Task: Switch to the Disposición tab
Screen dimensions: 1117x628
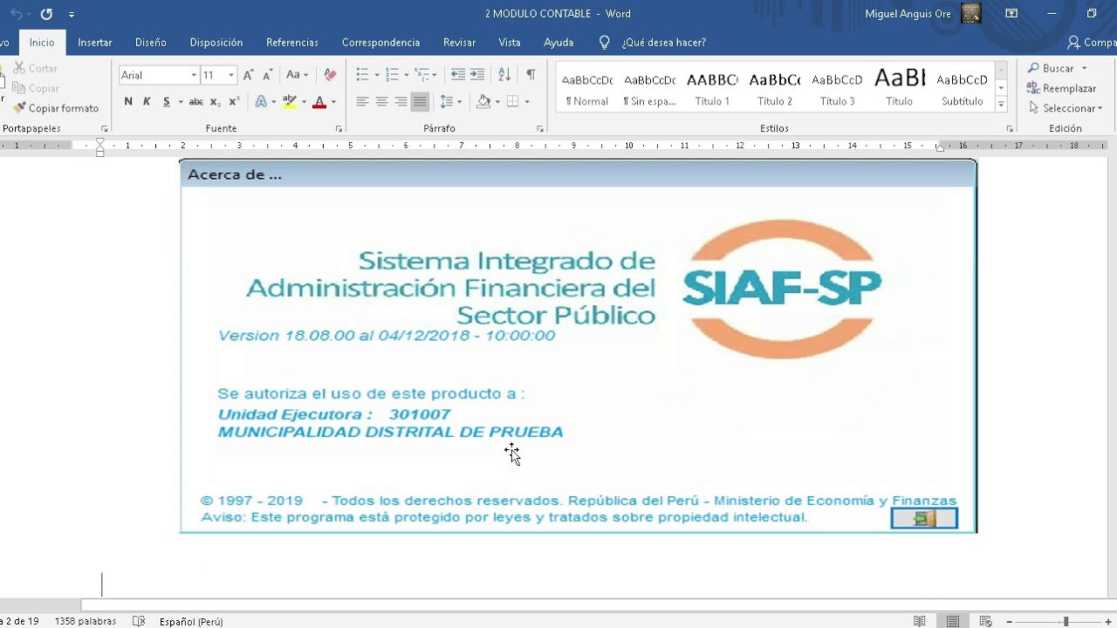Action: point(216,42)
